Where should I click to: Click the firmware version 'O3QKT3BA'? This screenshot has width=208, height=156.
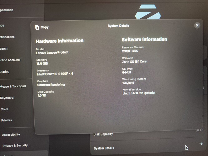(130, 51)
